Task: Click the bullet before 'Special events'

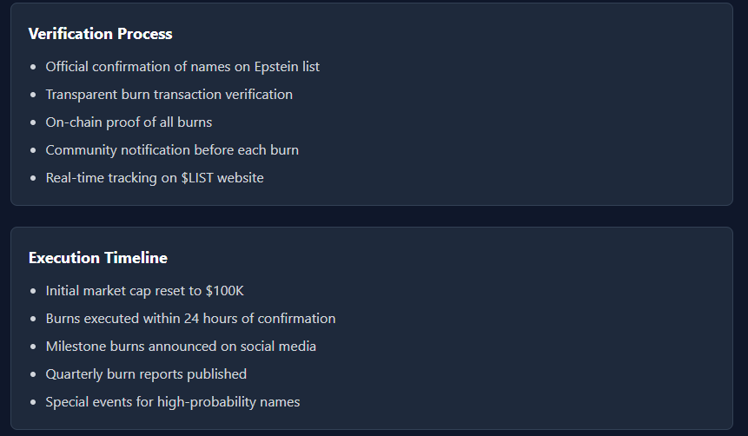Action: point(33,402)
